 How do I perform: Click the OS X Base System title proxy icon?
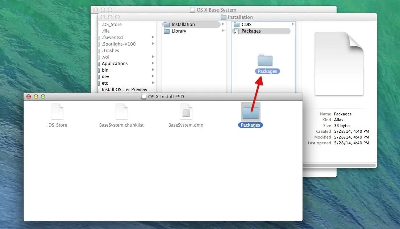pos(192,10)
